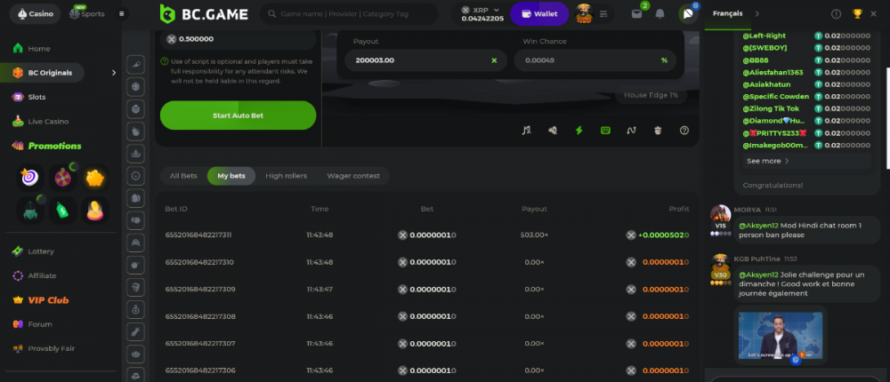Select the All Bets tab
This screenshot has width=890, height=382.
[183, 176]
